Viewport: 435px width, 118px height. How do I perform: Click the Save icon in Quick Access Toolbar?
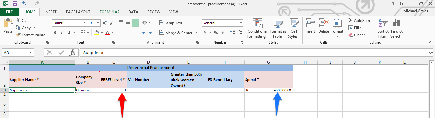(x=15, y=4)
